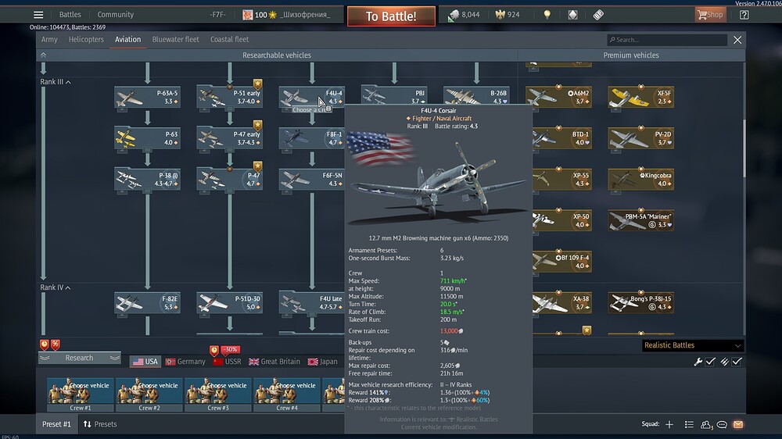782x439 pixels.
Task: Select the premium XA-38 card
Action: [x=562, y=302]
